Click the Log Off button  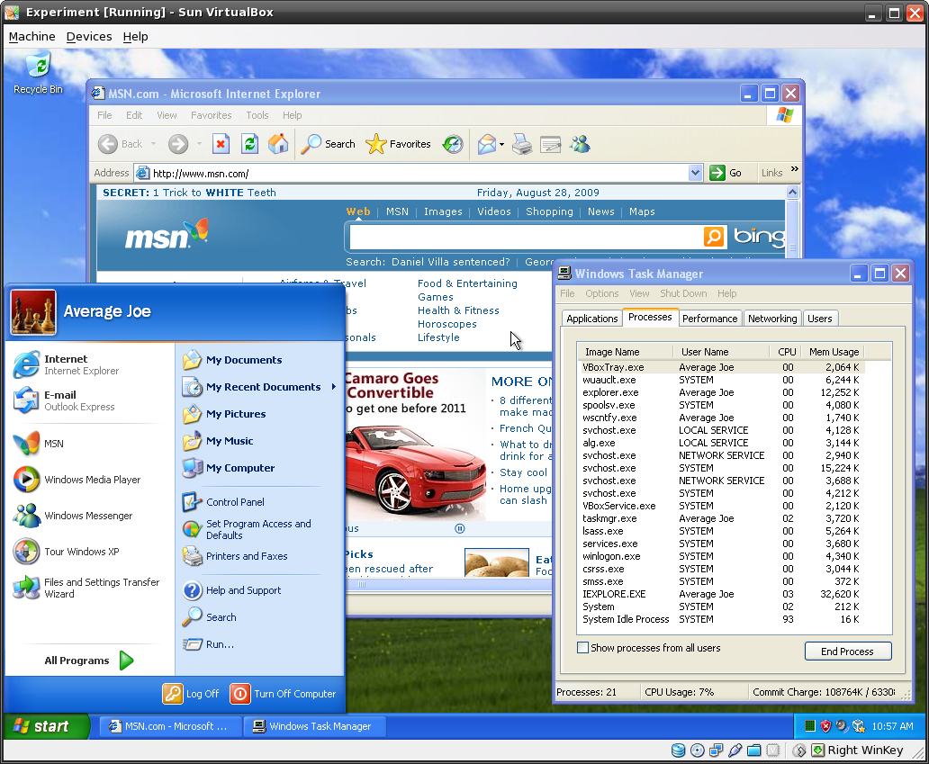click(191, 694)
